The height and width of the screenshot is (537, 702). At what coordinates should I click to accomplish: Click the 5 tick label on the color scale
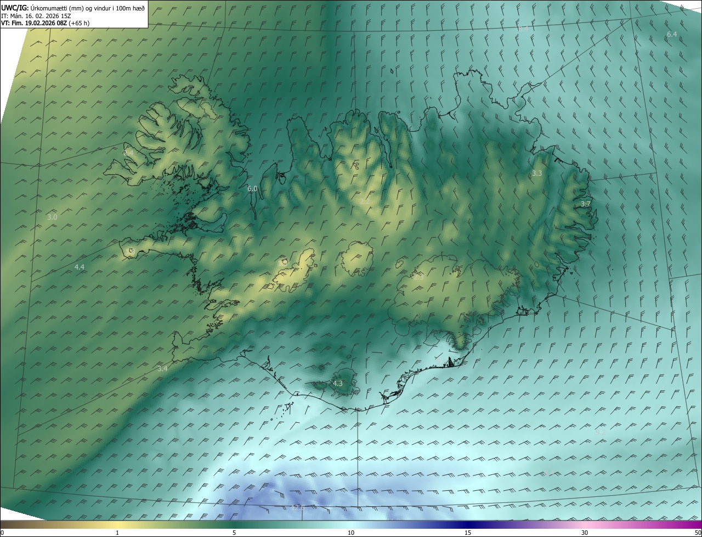click(234, 533)
